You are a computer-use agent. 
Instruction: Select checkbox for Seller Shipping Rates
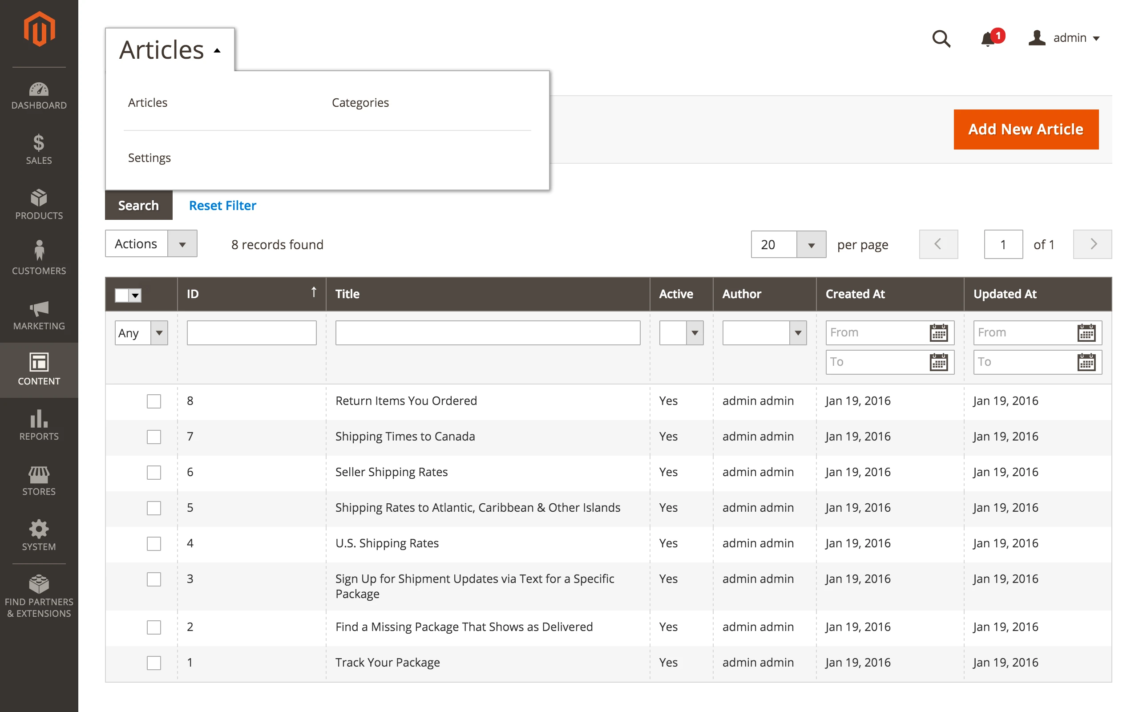154,472
